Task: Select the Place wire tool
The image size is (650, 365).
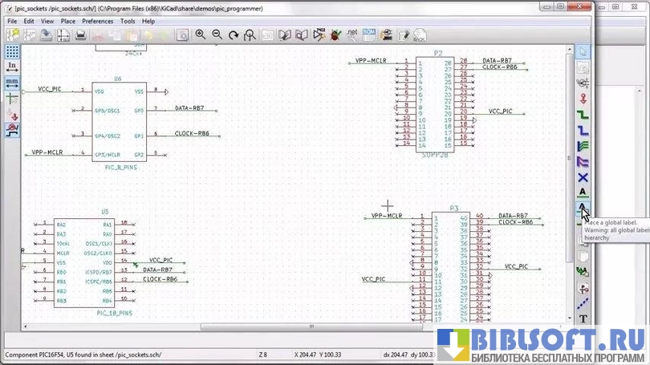Action: click(x=583, y=115)
